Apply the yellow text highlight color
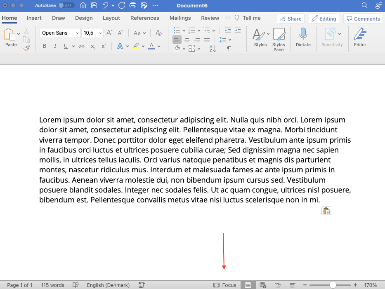This screenshot has height=289, width=385. [x=136, y=46]
